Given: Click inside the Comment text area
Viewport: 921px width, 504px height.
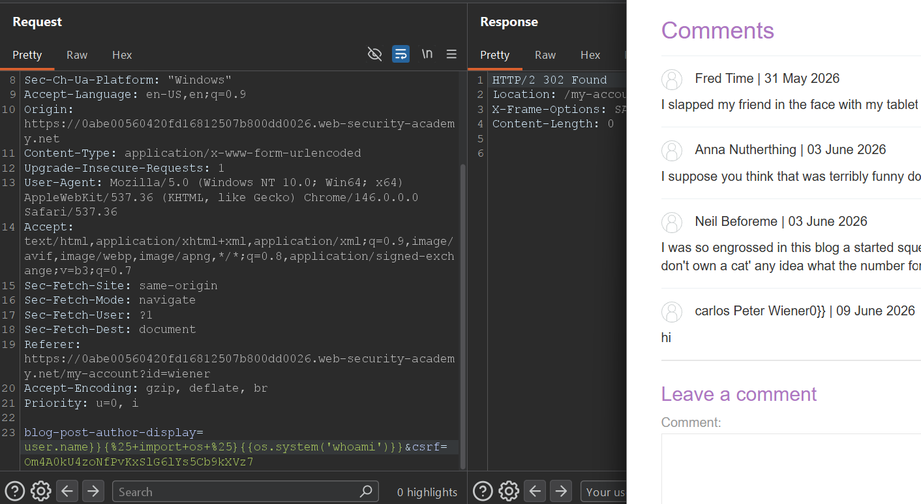Looking at the screenshot, I should pos(791,469).
